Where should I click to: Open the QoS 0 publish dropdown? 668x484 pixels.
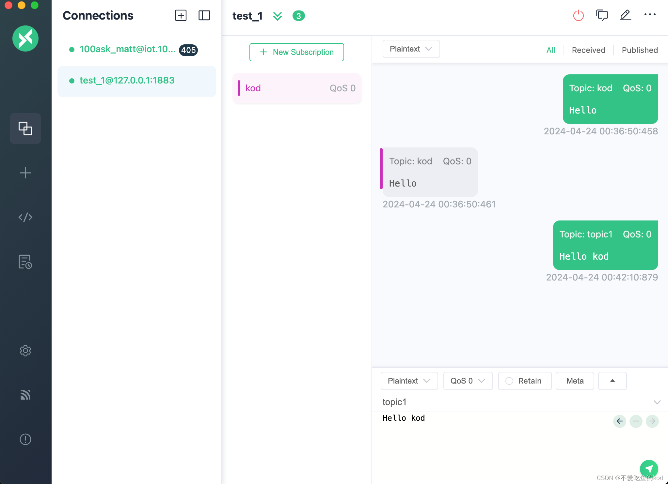pos(468,381)
